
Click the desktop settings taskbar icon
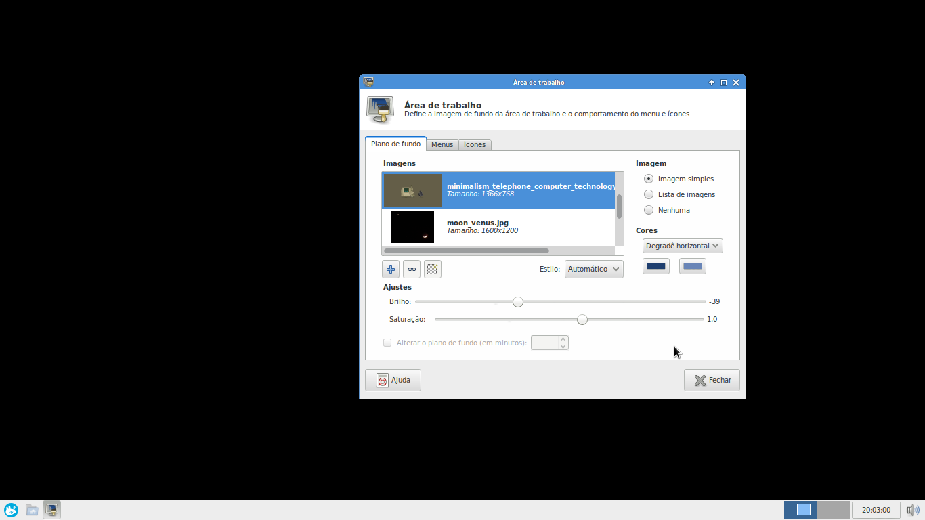click(52, 510)
